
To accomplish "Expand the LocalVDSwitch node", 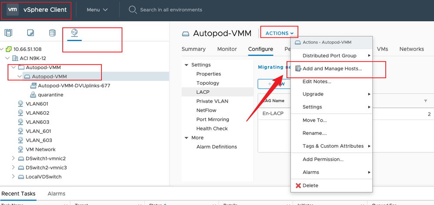I will (13, 177).
